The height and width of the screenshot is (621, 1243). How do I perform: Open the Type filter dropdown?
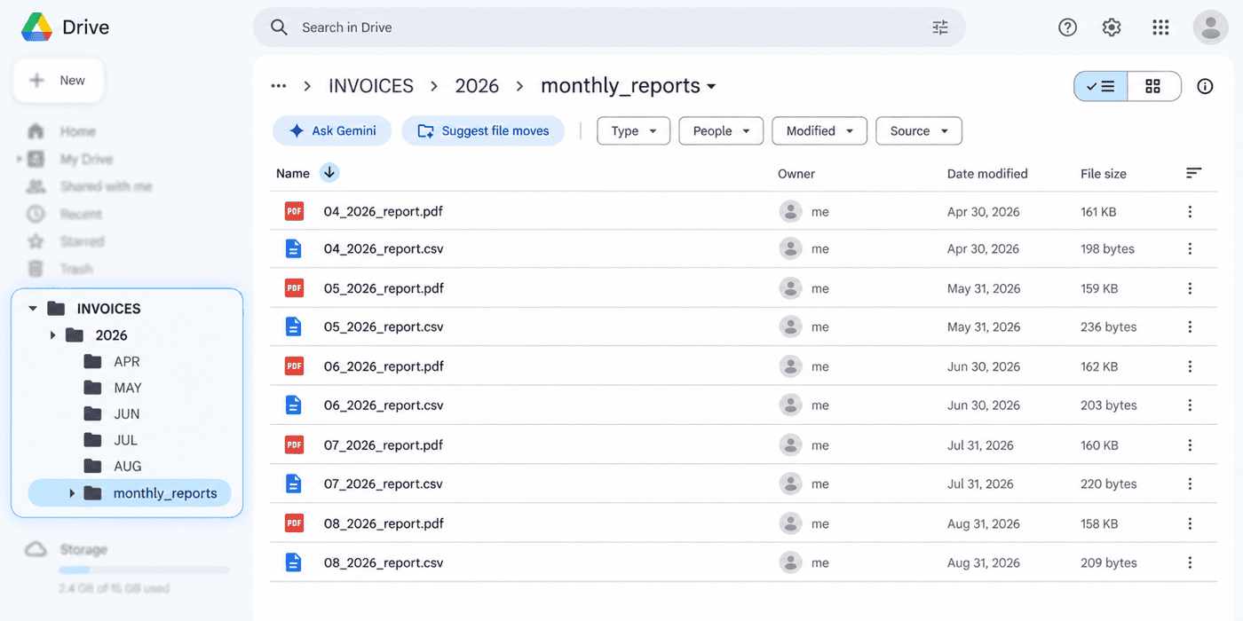(634, 131)
